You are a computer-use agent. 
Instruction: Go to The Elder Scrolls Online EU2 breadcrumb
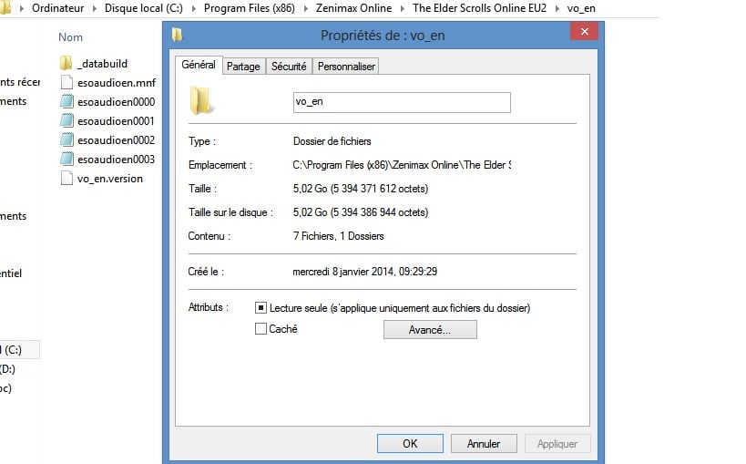[479, 8]
